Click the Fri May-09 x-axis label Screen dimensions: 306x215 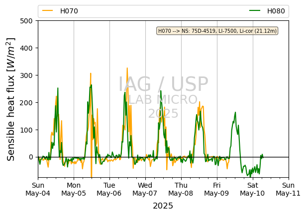(x=216, y=189)
